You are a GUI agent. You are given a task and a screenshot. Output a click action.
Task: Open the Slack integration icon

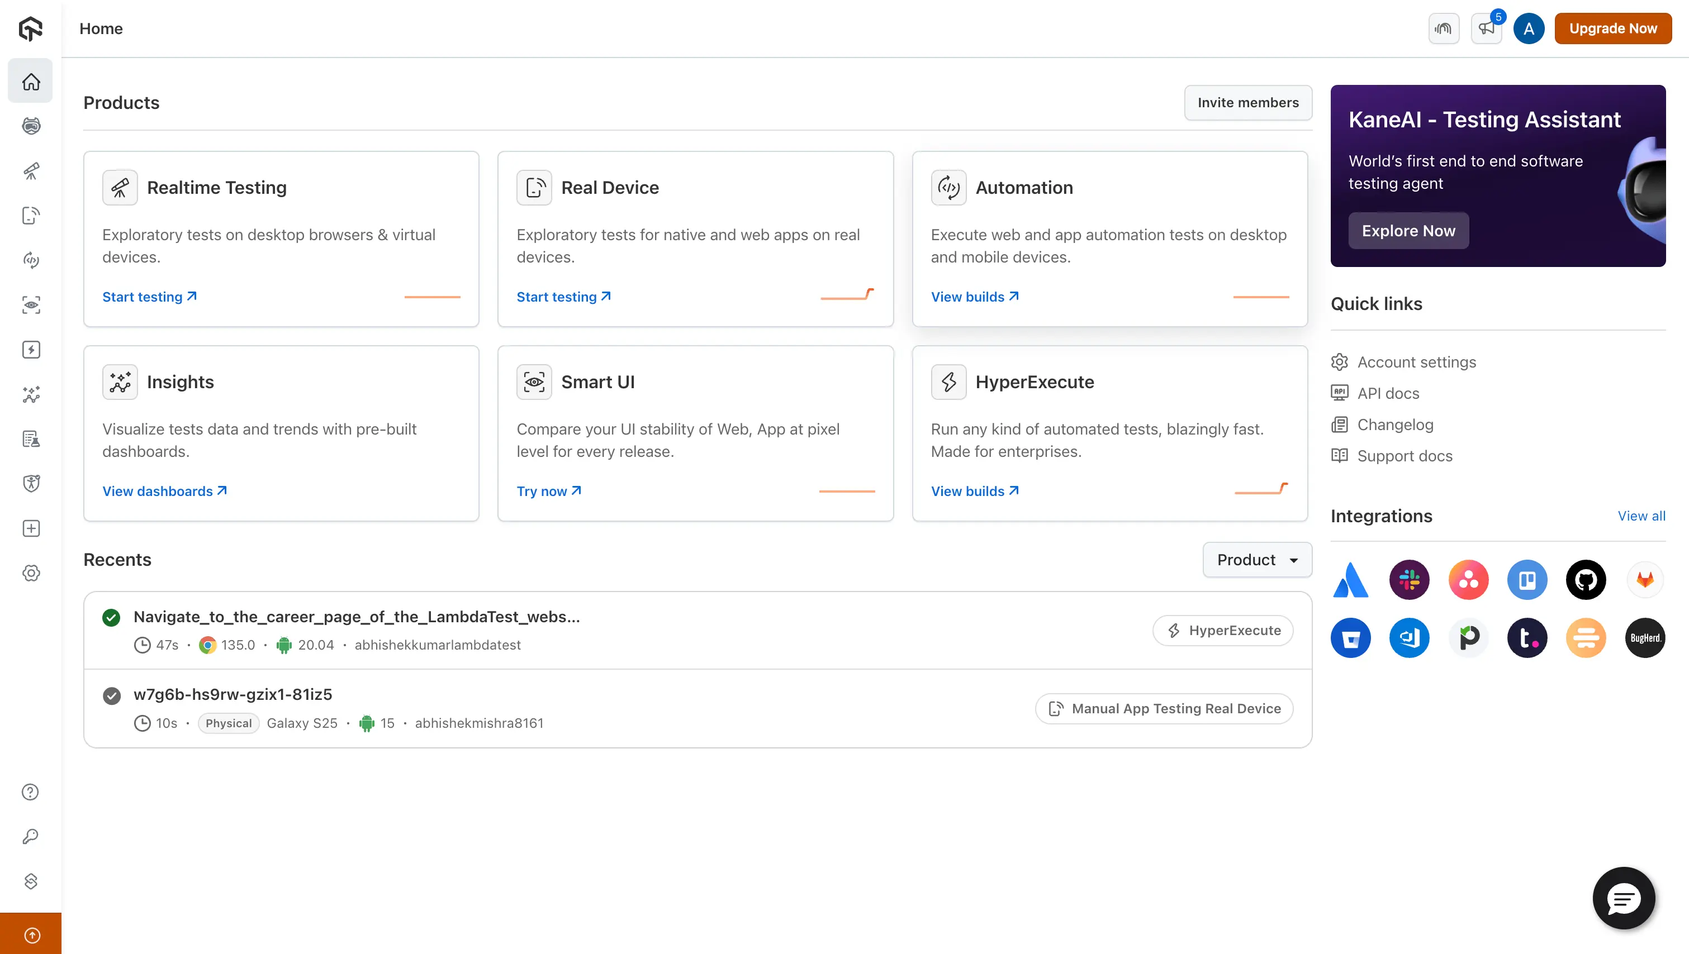pyautogui.click(x=1409, y=580)
